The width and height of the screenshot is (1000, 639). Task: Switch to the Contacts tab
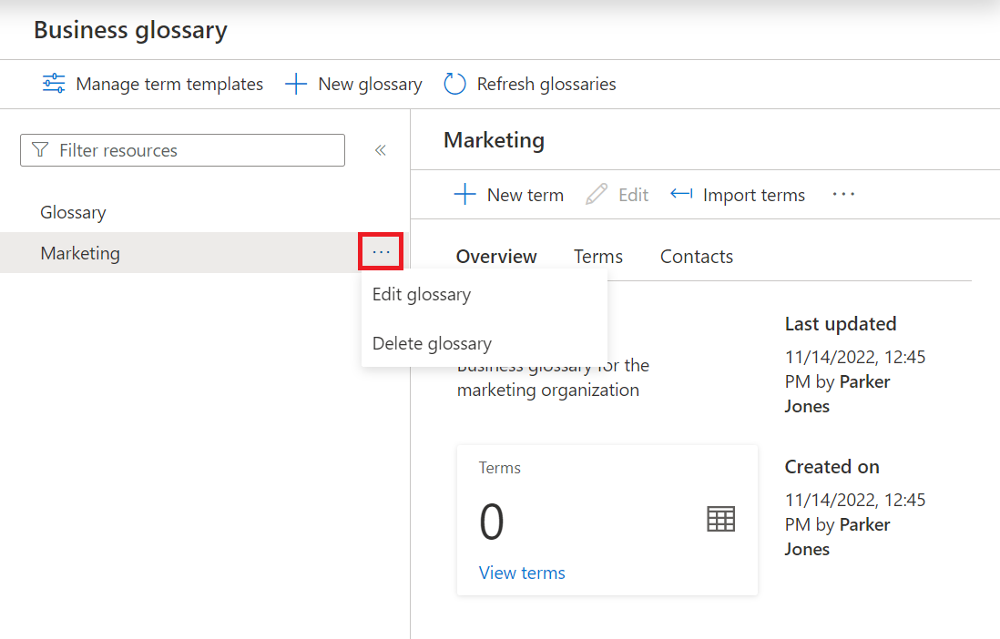point(697,257)
